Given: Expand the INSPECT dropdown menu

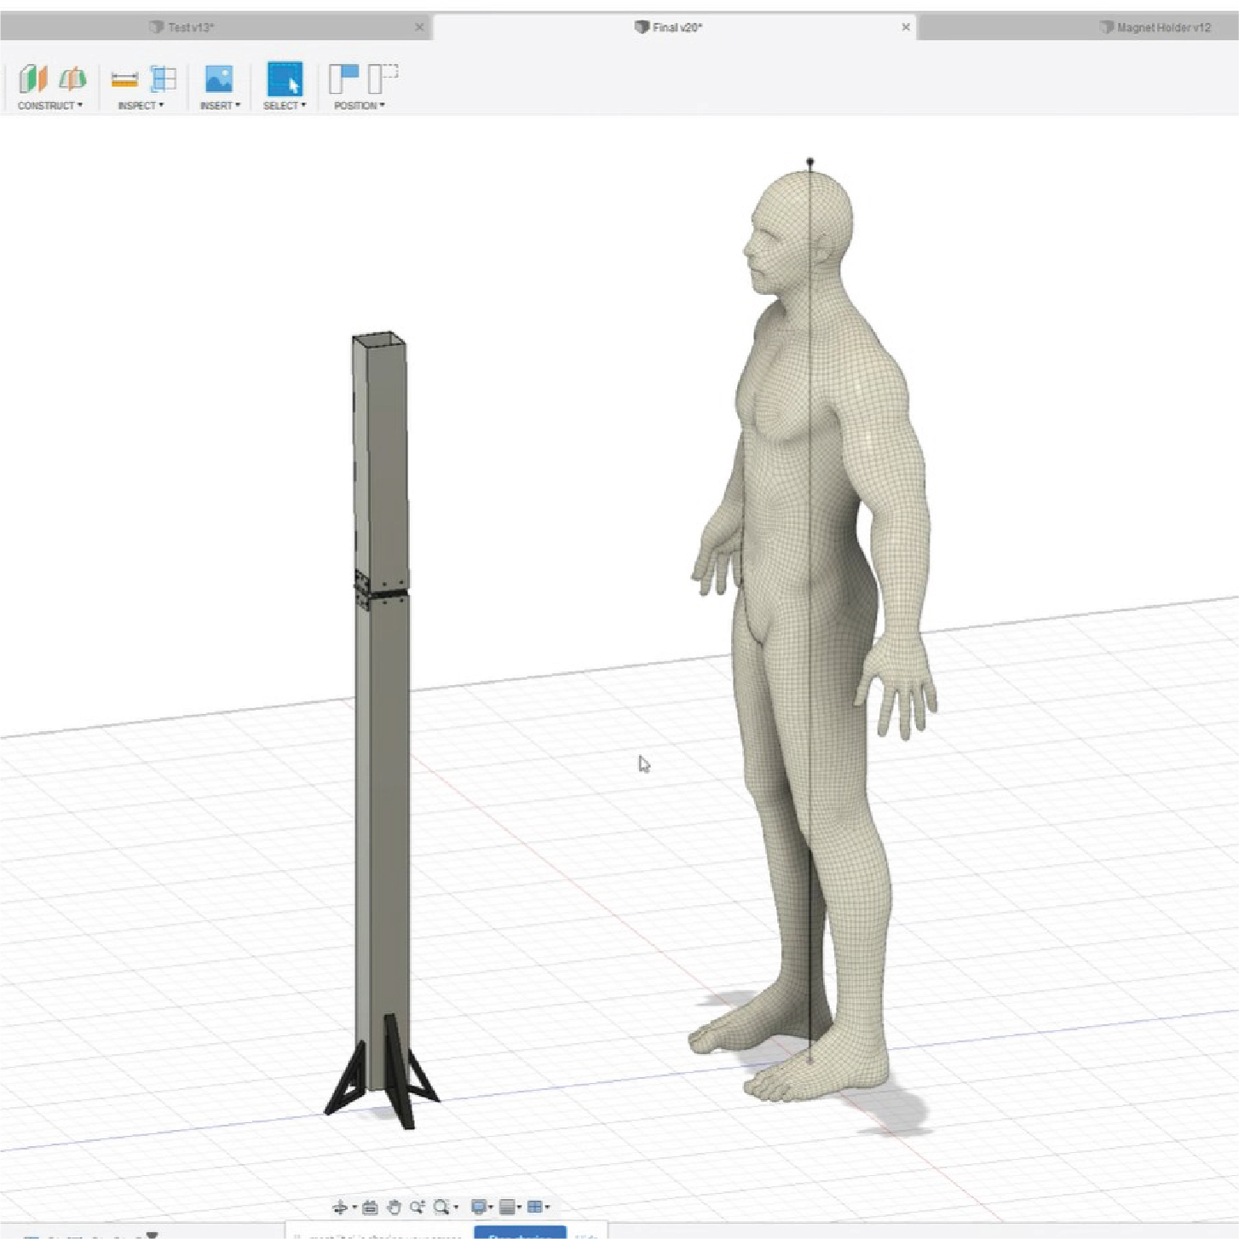Looking at the screenshot, I should click(x=141, y=106).
